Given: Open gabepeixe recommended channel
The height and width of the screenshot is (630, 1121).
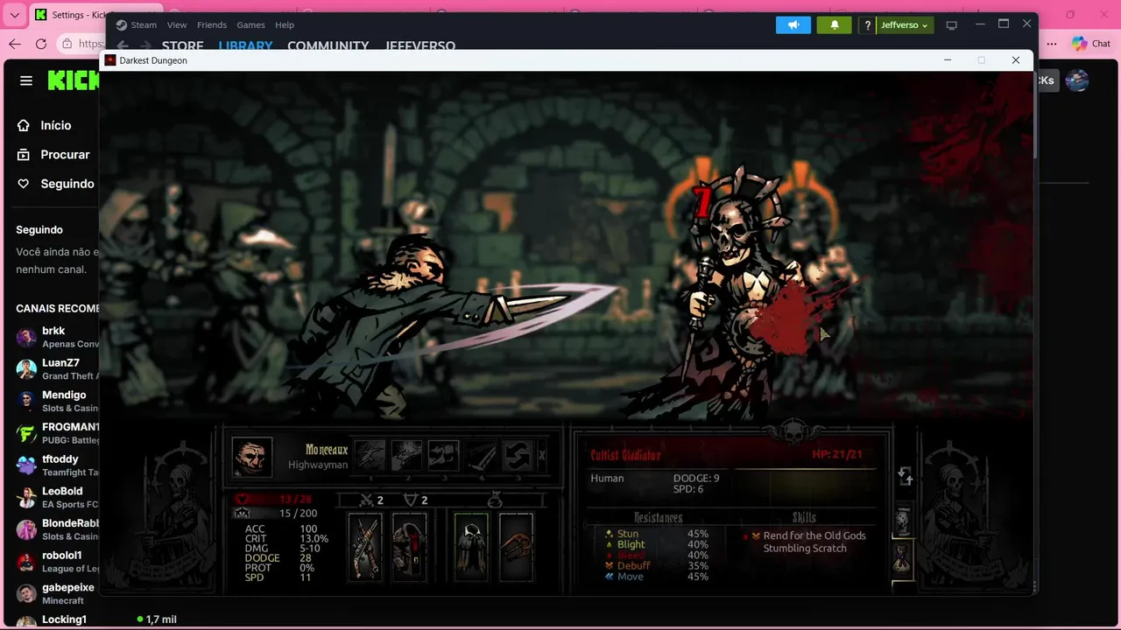Looking at the screenshot, I should coord(57,593).
